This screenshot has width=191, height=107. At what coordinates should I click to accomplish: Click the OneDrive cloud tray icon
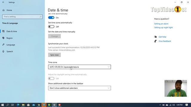click(x=167, y=105)
